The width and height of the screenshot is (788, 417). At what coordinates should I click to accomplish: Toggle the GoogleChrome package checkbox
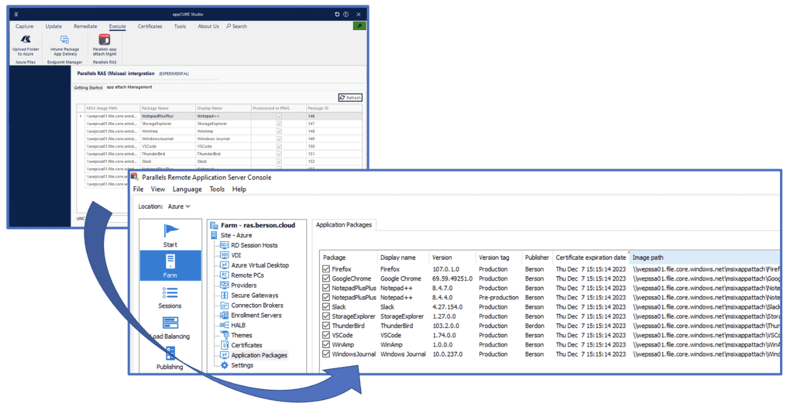tap(326, 279)
